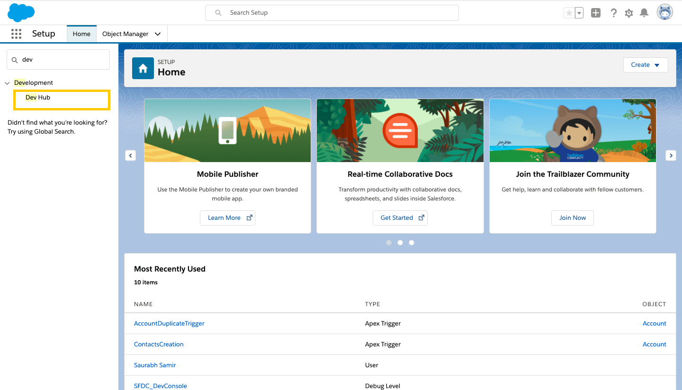Screen dimensions: 682x390
Task: Click the OBJECT column header
Action: [x=654, y=304]
